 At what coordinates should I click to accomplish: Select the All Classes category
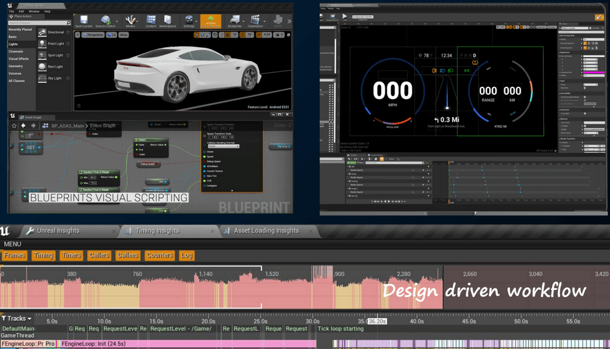(x=17, y=81)
